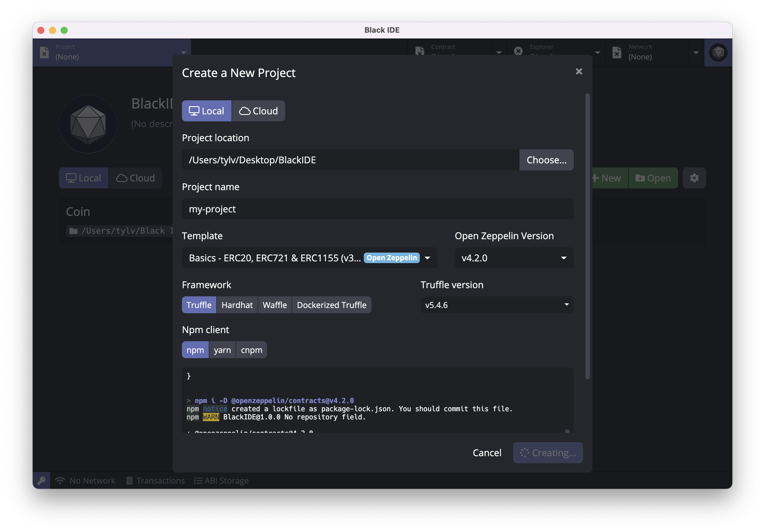Open the Truffle version v5.4.6 dropdown
The image size is (765, 532).
[x=496, y=305]
